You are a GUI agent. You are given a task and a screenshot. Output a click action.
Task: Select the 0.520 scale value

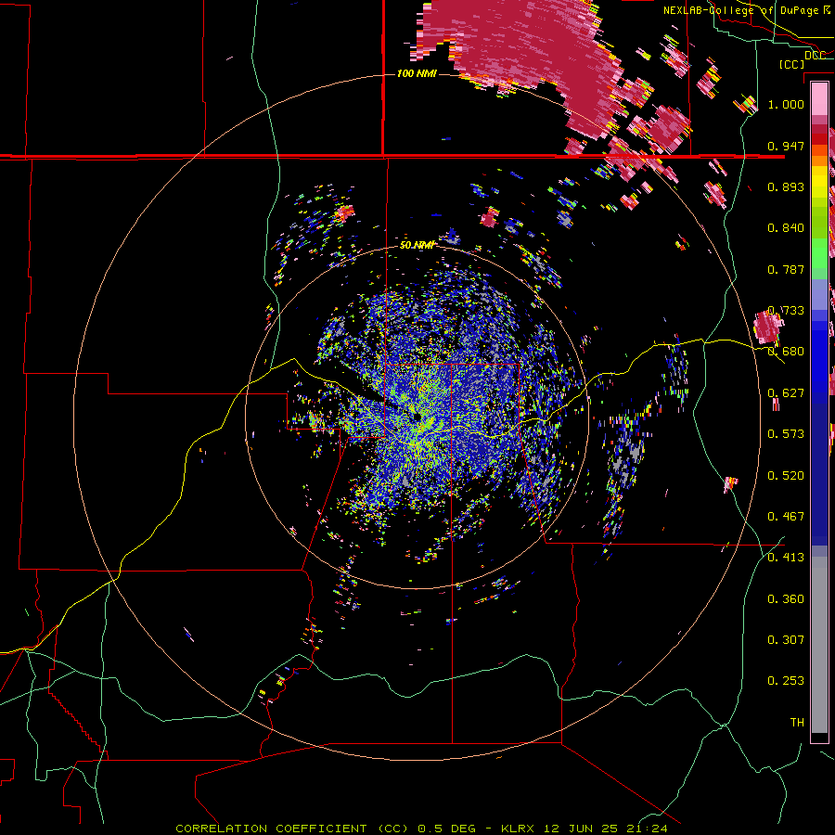[786, 476]
